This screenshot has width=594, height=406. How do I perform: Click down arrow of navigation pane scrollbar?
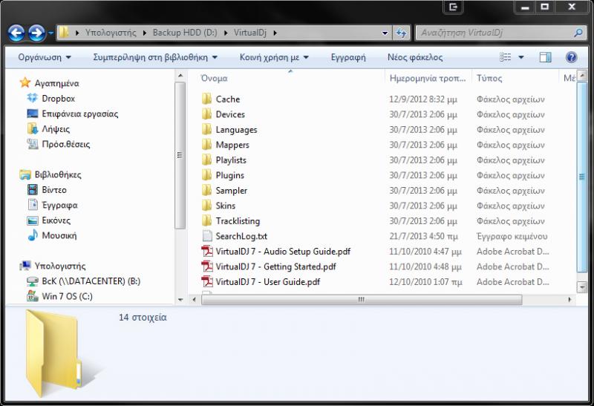(x=180, y=300)
